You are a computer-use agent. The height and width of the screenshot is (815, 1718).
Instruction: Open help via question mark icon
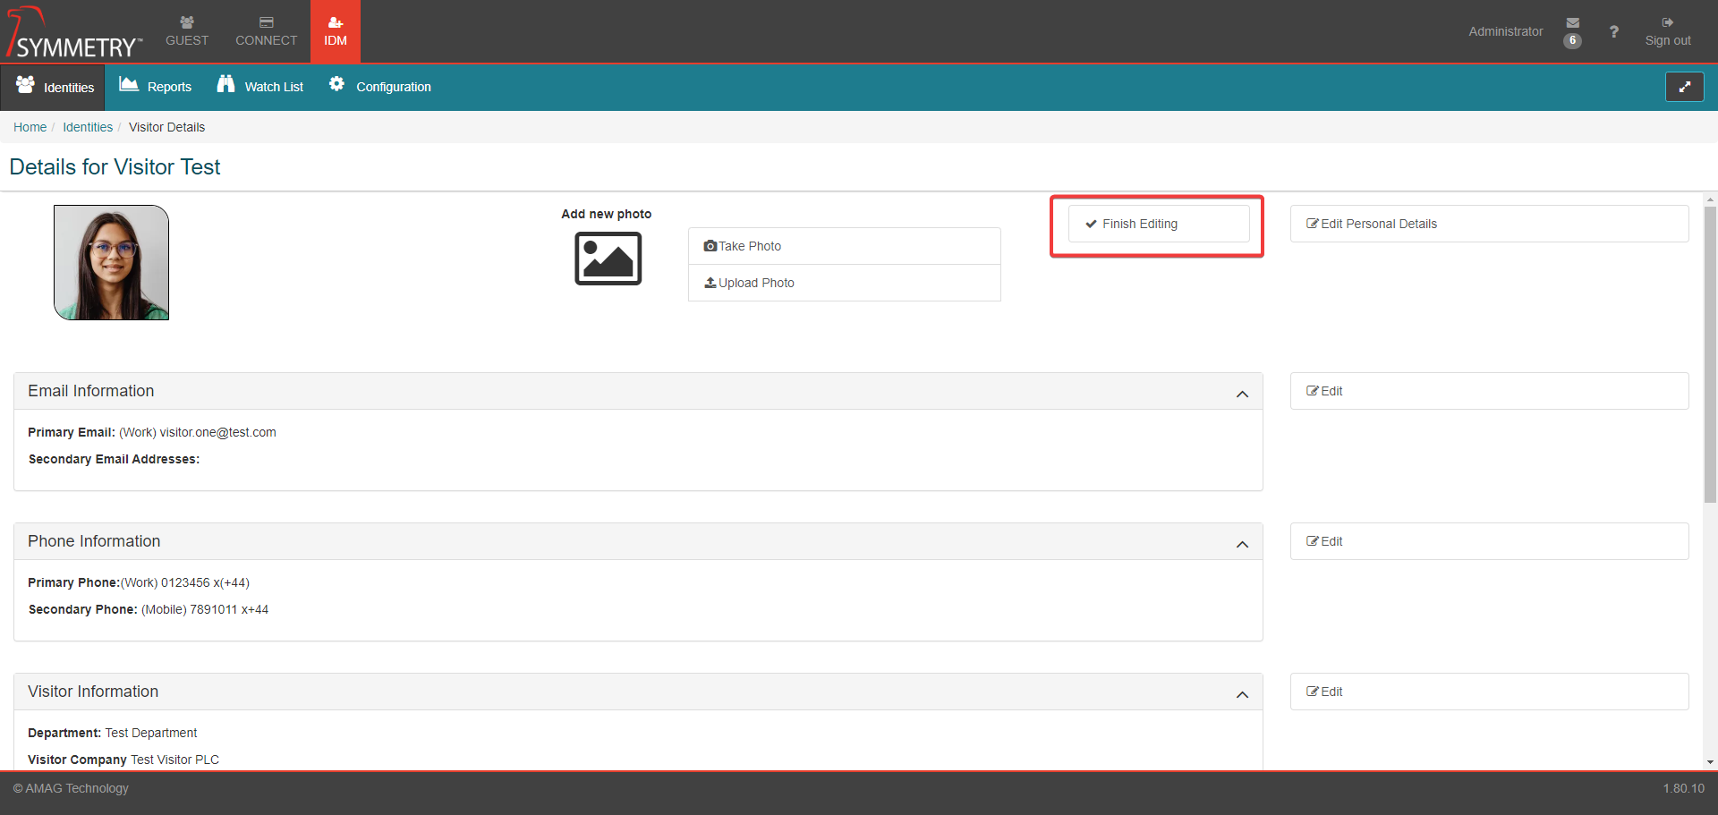[x=1613, y=31]
